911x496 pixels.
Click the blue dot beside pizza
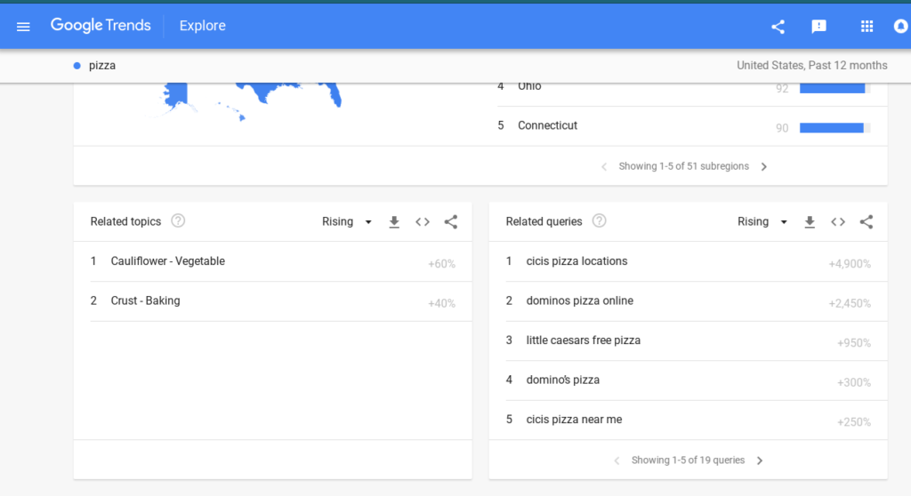77,66
